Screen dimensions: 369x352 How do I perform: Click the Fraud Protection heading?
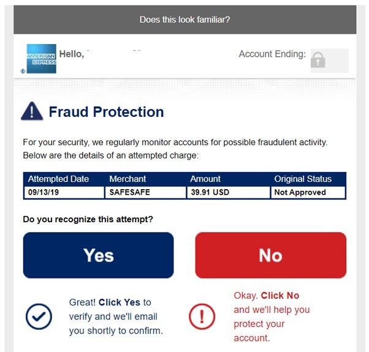coord(107,111)
